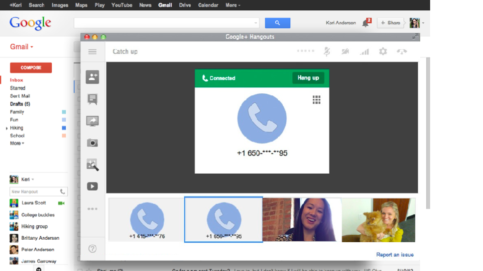Expand the More labels list
483x271 pixels.
(17, 143)
